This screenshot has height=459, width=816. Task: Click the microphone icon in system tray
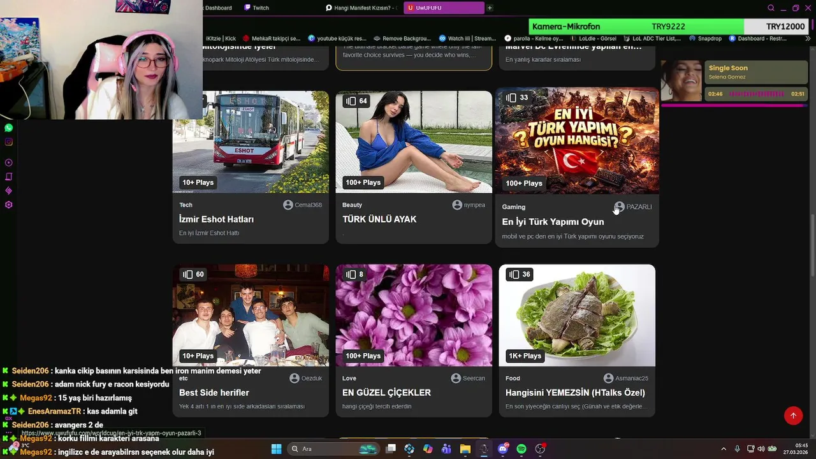pos(737,449)
